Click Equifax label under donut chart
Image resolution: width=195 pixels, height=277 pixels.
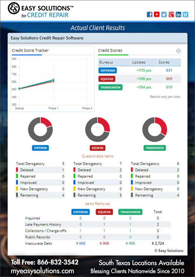97,148
